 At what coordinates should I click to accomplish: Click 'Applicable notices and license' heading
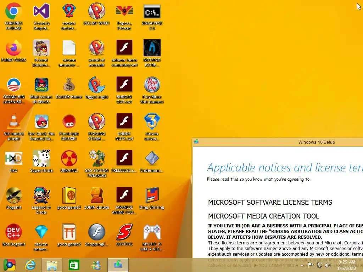point(285,168)
